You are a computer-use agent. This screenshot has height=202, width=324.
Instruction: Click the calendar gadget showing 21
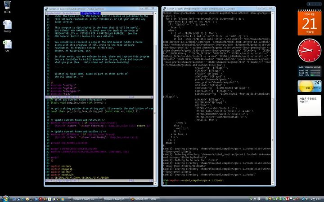[x=309, y=22]
